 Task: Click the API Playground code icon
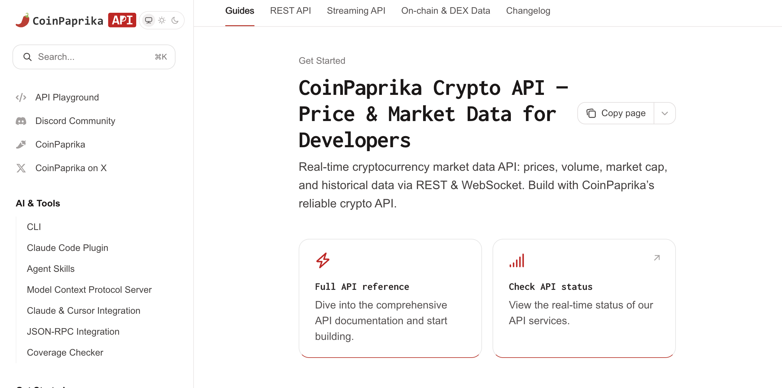(x=21, y=97)
